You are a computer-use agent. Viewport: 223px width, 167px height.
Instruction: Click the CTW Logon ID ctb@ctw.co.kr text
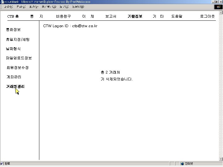click(x=70, y=26)
